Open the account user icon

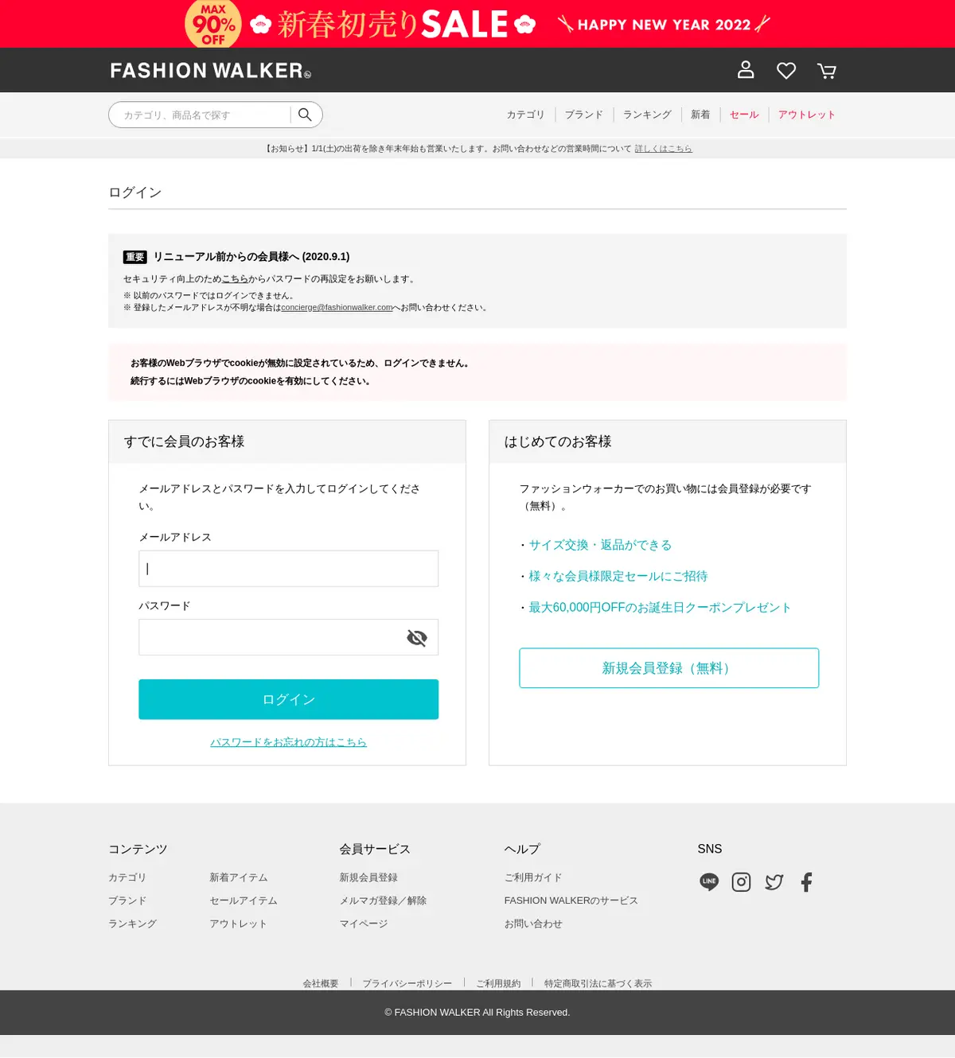(746, 70)
